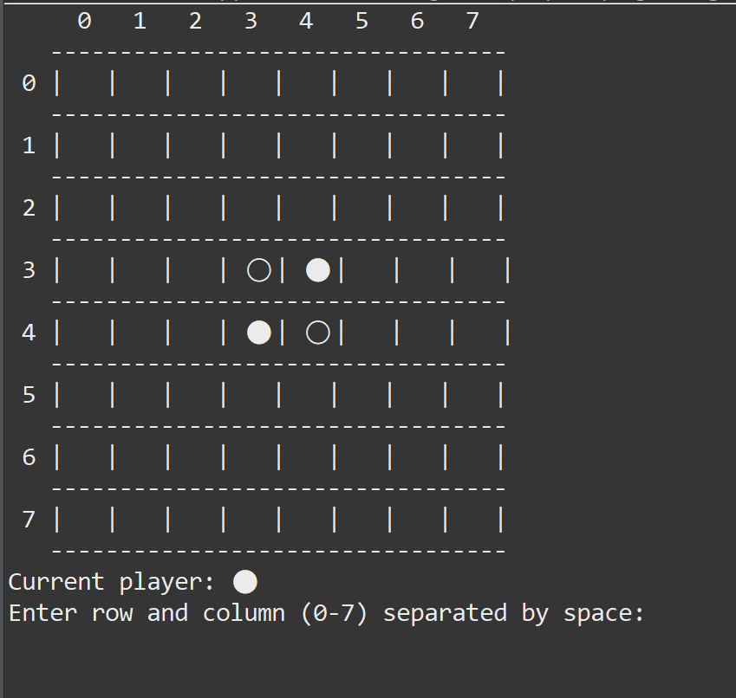736x698 pixels.
Task: Click the hollow disc at row 3 column 3
Action: point(258,270)
